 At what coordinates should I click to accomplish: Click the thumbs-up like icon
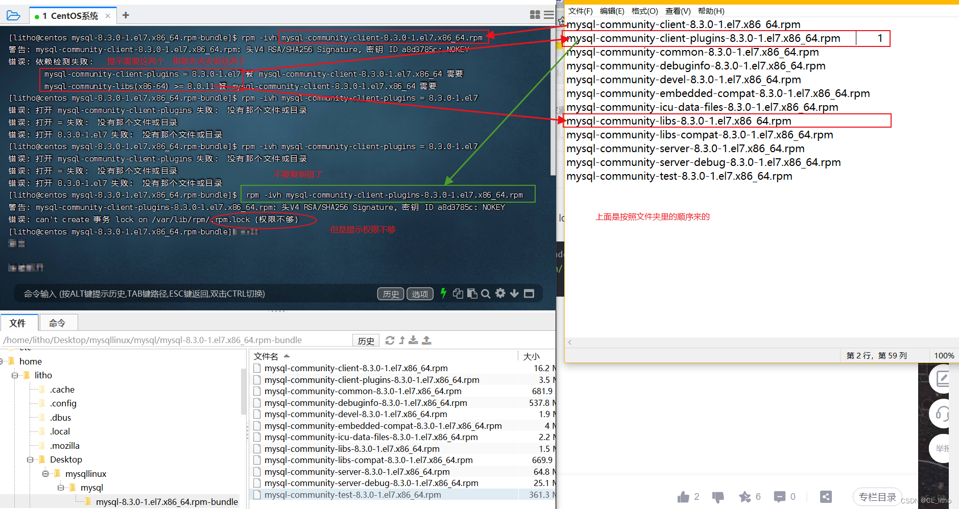pos(683,497)
